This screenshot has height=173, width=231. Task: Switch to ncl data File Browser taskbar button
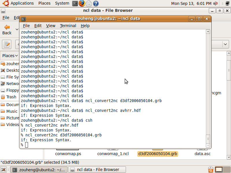[98, 170]
